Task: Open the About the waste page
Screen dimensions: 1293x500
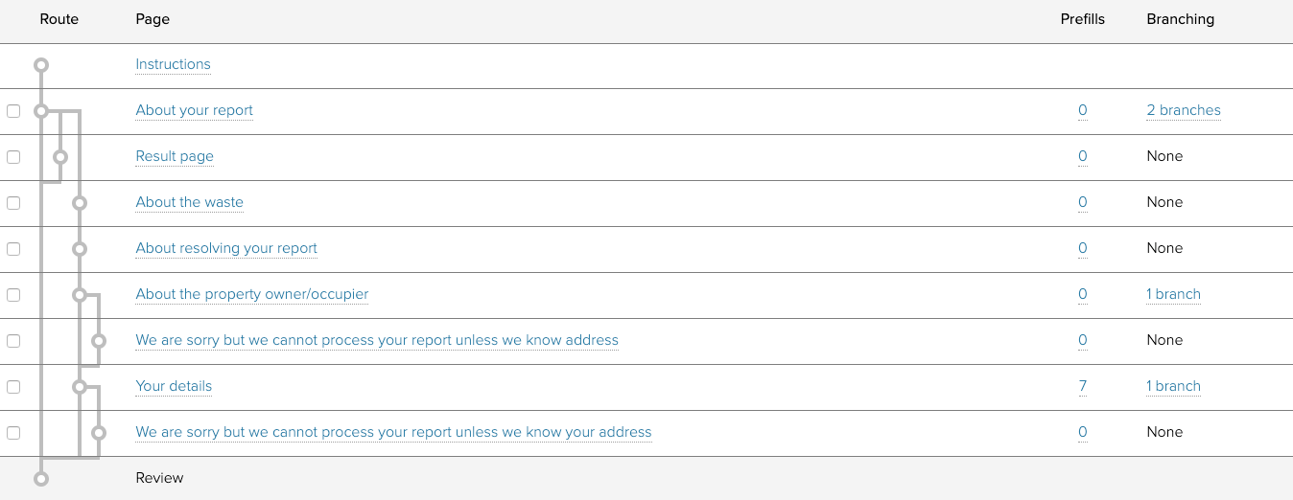Action: click(x=189, y=202)
